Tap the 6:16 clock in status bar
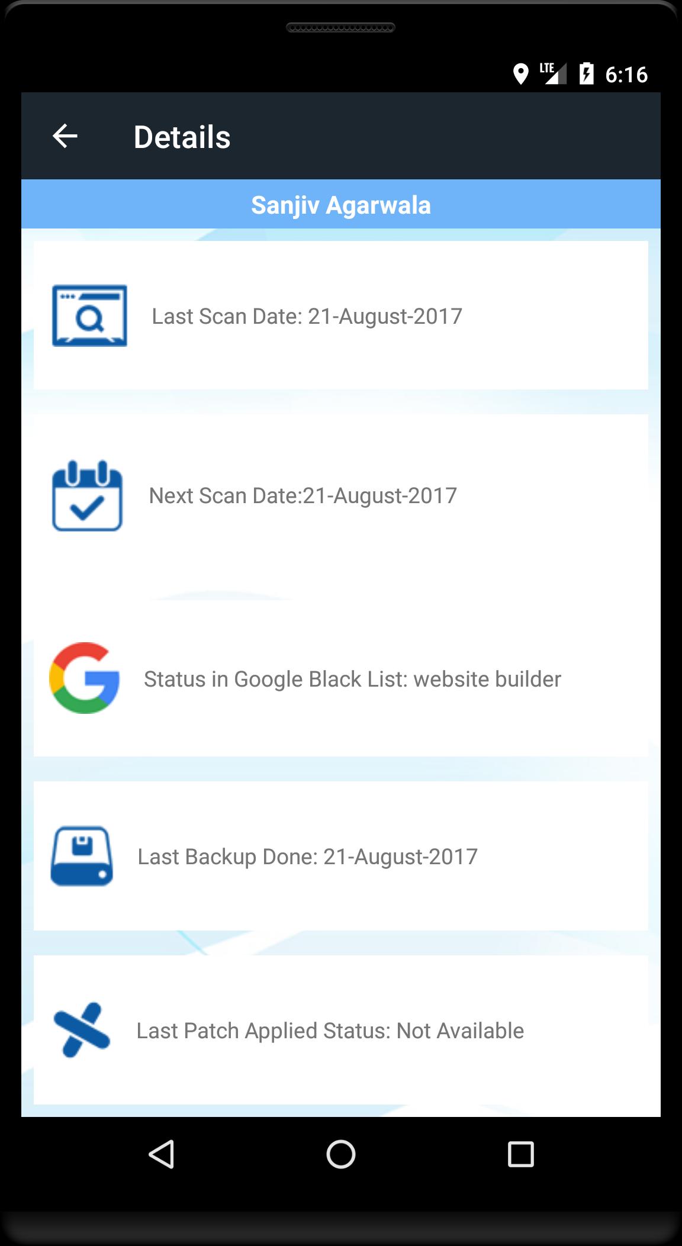 click(626, 75)
